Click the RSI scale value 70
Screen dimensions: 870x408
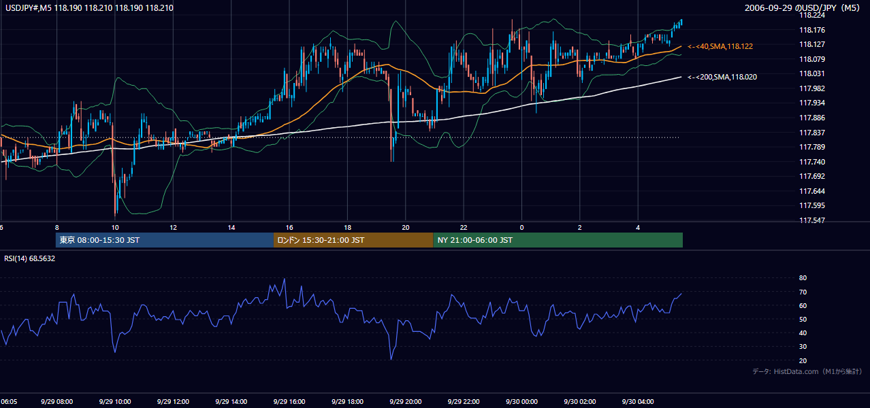(803, 292)
